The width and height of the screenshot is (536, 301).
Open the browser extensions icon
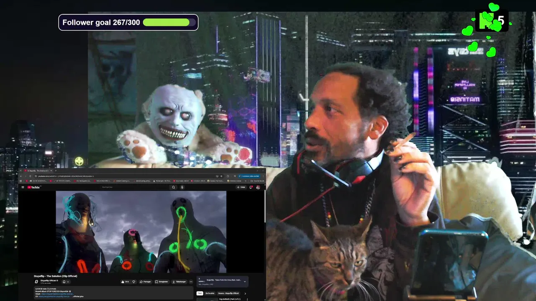[x=228, y=176]
